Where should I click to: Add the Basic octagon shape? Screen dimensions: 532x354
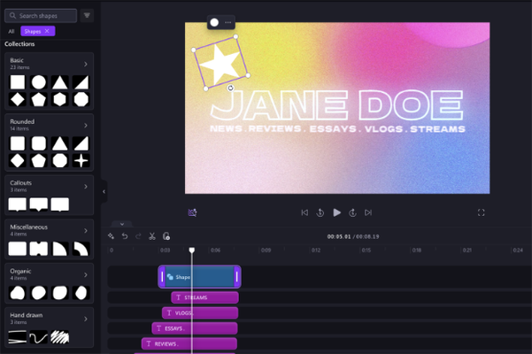coord(81,99)
